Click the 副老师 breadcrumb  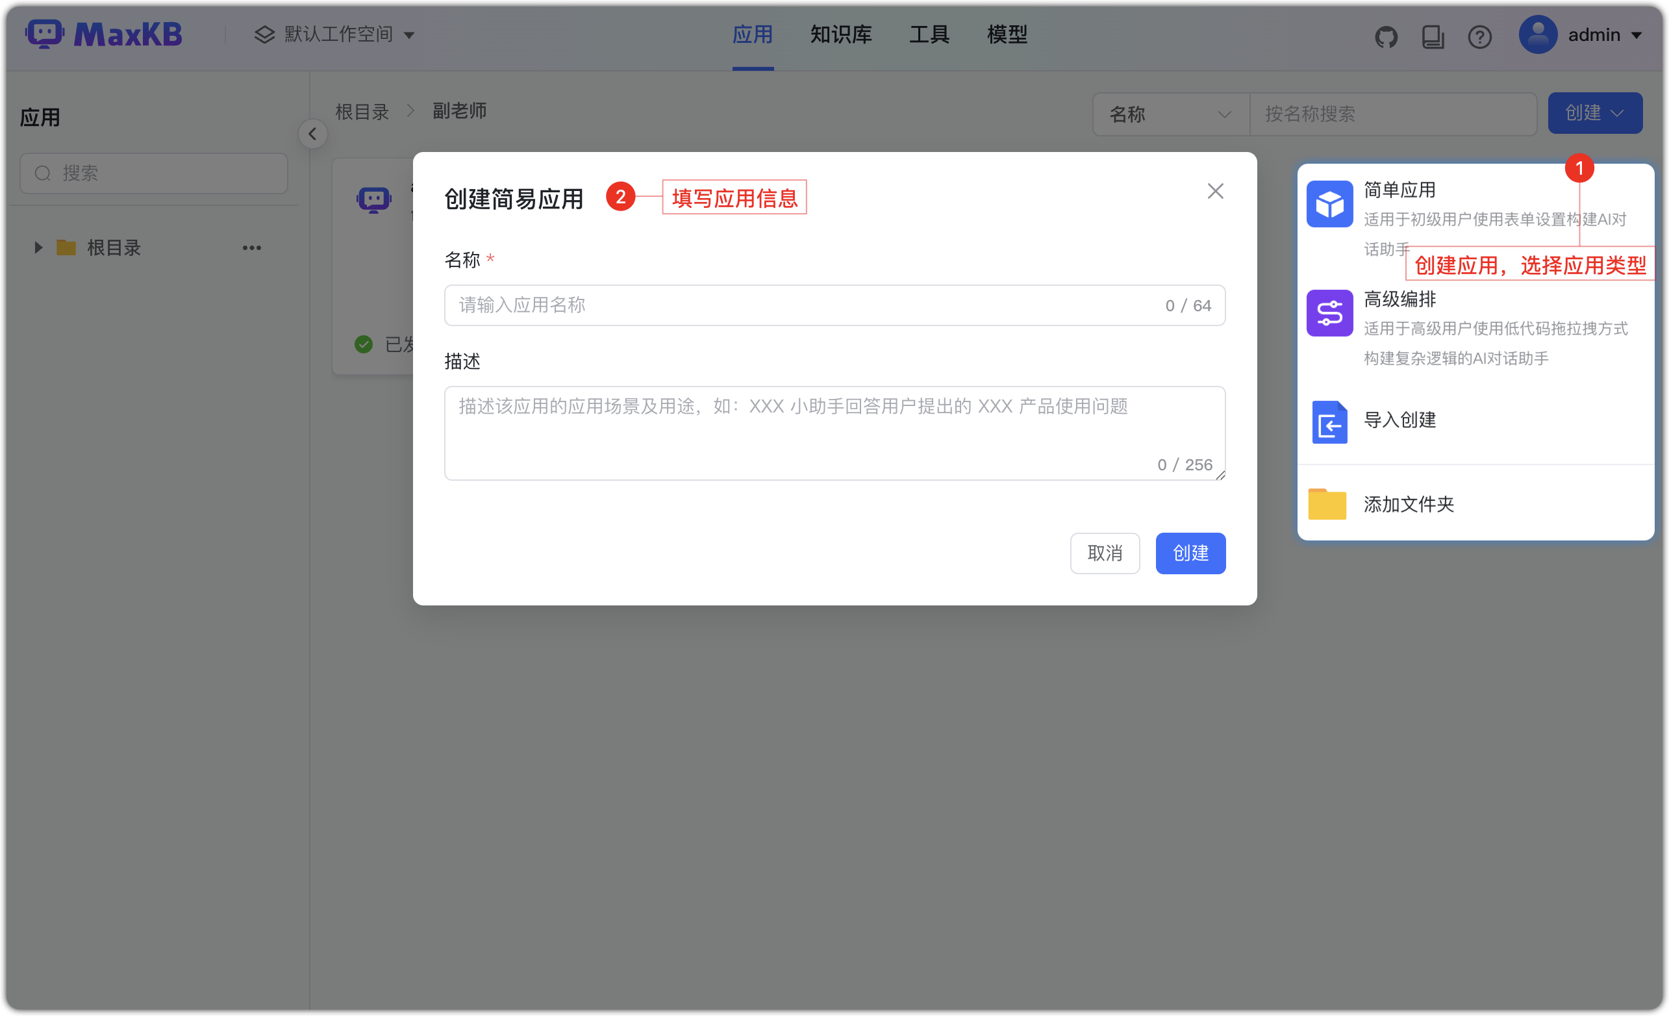[459, 111]
